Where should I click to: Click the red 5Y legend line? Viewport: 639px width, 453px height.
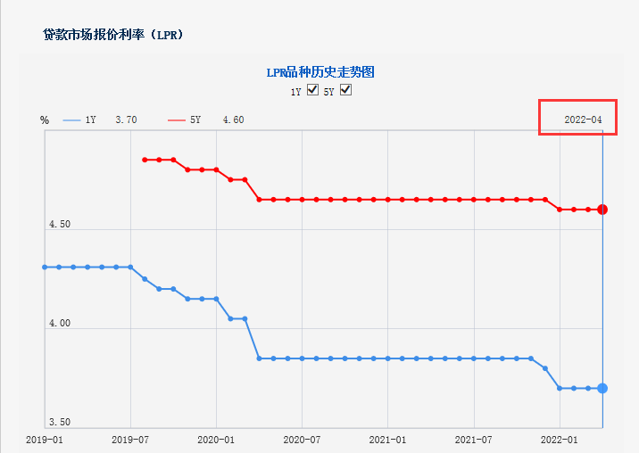point(176,120)
